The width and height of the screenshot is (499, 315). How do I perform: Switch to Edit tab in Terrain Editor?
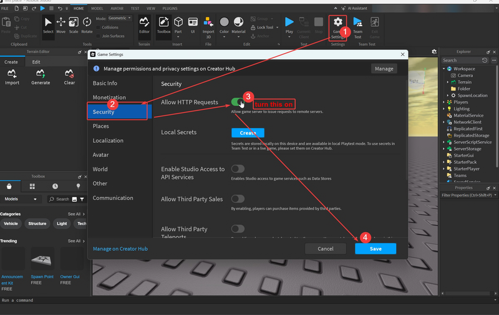point(36,62)
